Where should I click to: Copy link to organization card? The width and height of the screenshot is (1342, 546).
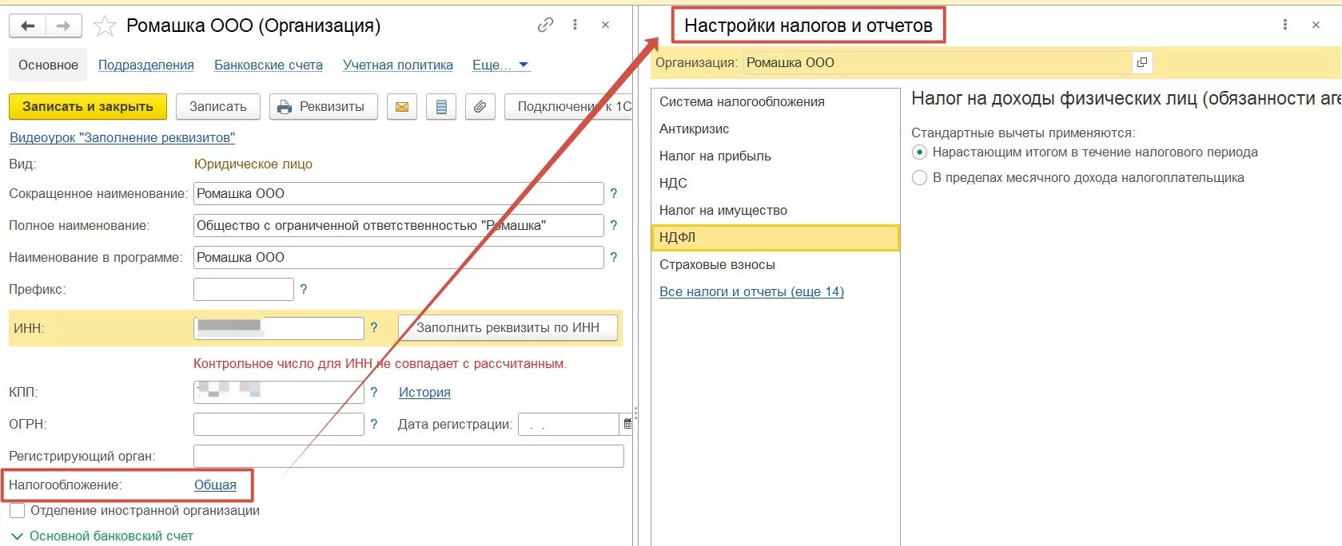tap(545, 25)
